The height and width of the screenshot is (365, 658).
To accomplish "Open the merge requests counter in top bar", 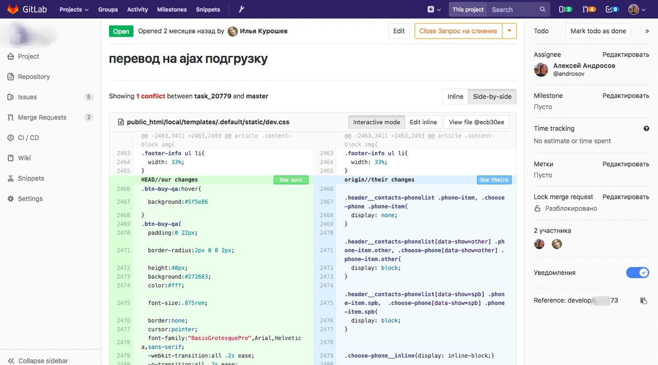I will coord(589,9).
